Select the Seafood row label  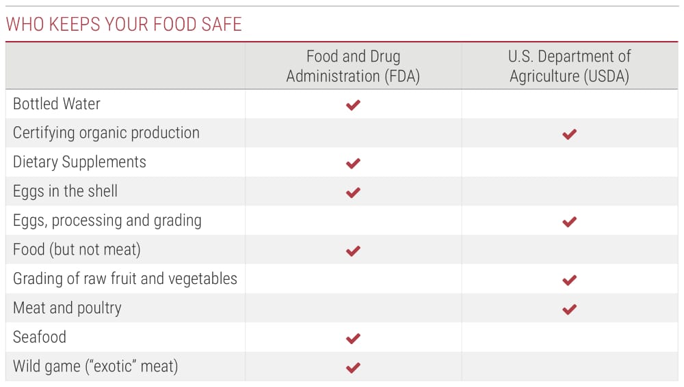coord(40,336)
